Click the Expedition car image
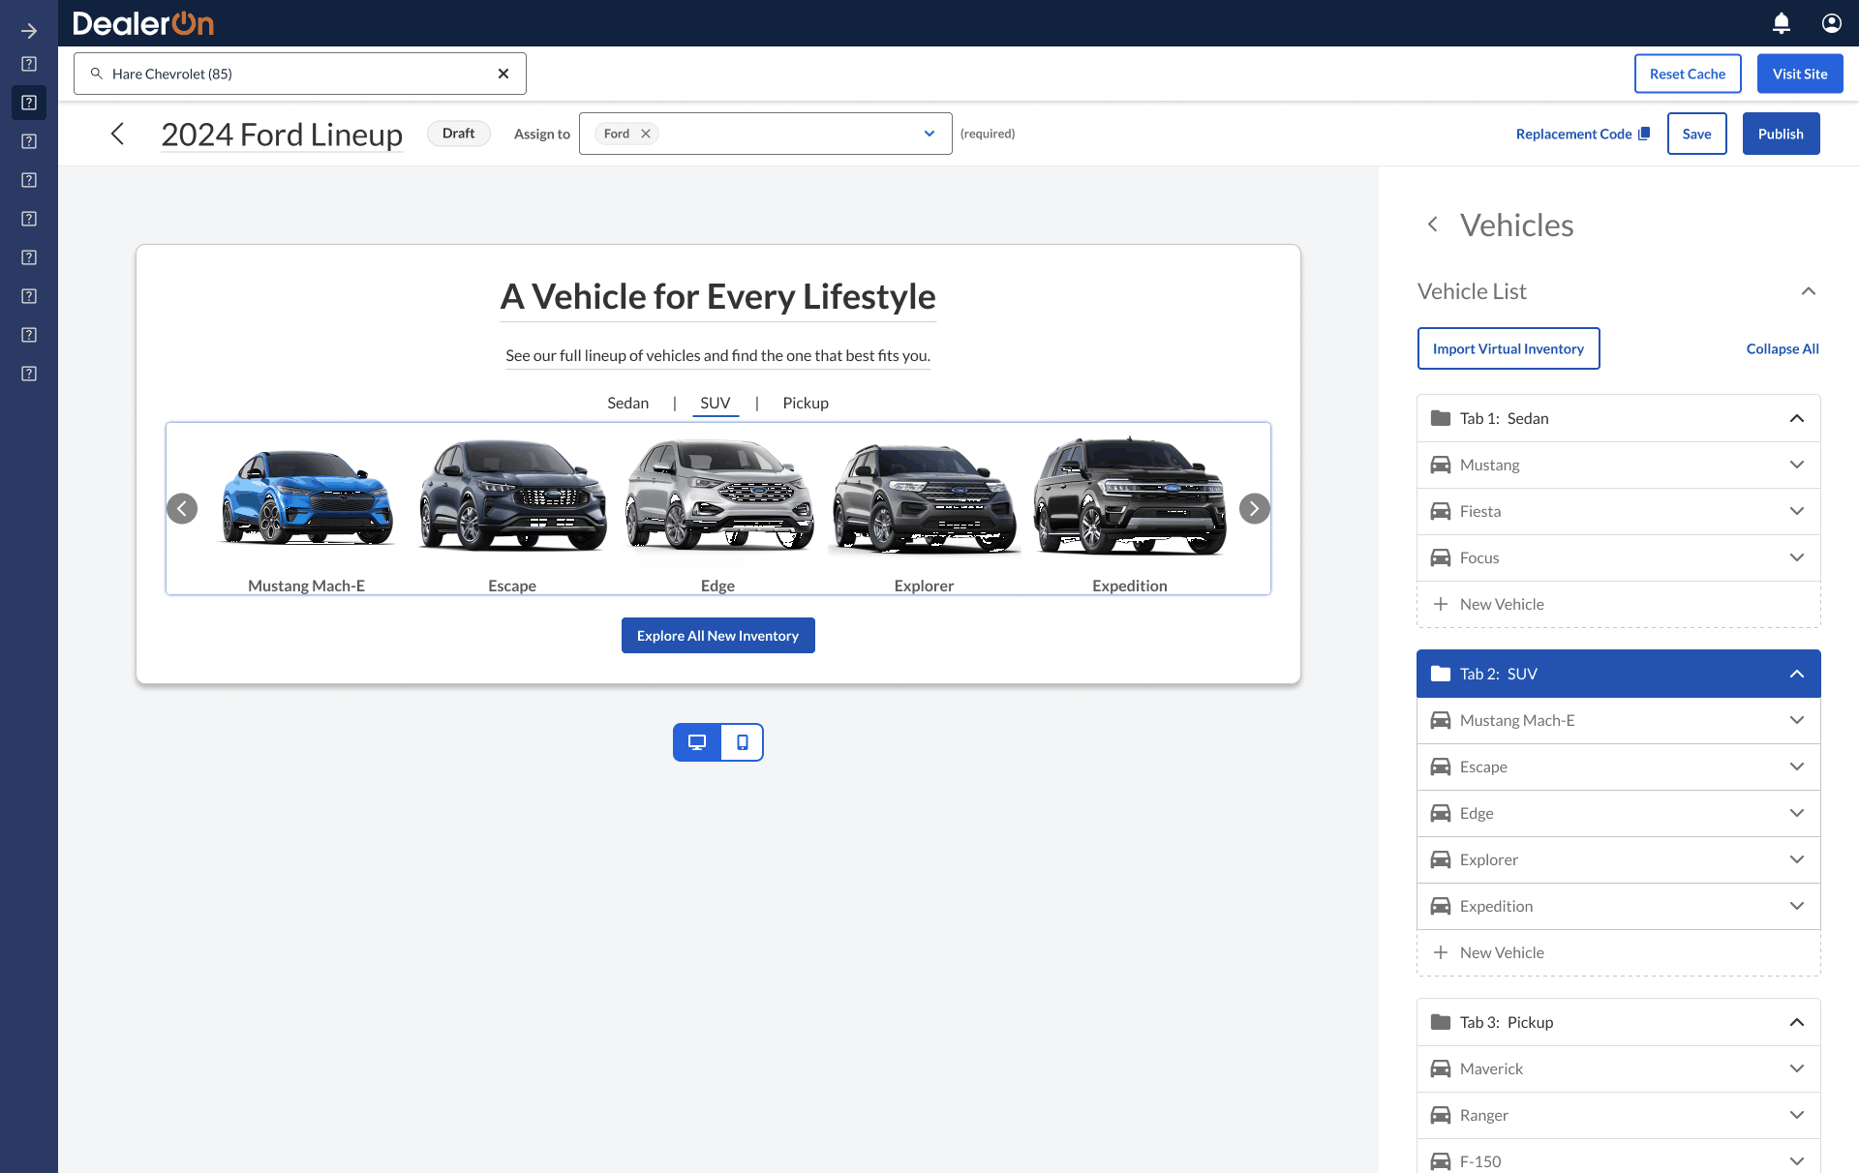This screenshot has width=1859, height=1173. click(x=1130, y=496)
